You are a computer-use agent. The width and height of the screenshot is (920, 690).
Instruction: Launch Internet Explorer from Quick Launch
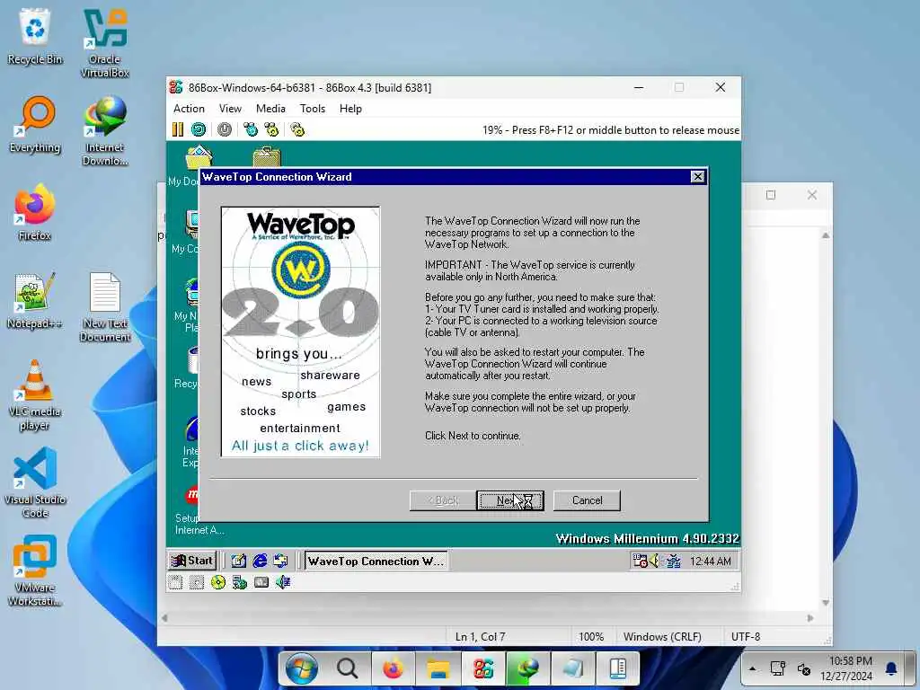260,561
